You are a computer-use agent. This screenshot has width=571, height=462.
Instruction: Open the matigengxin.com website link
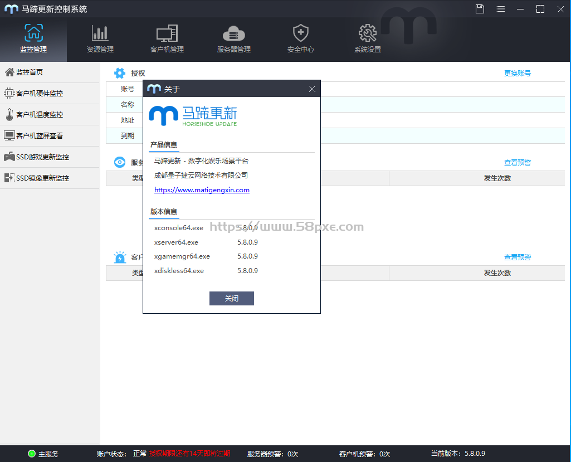click(x=202, y=190)
